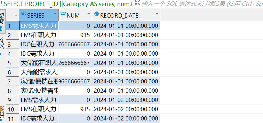This screenshot has width=263, height=123.
Task: Select row number 7 header
Action: pos(13,81)
